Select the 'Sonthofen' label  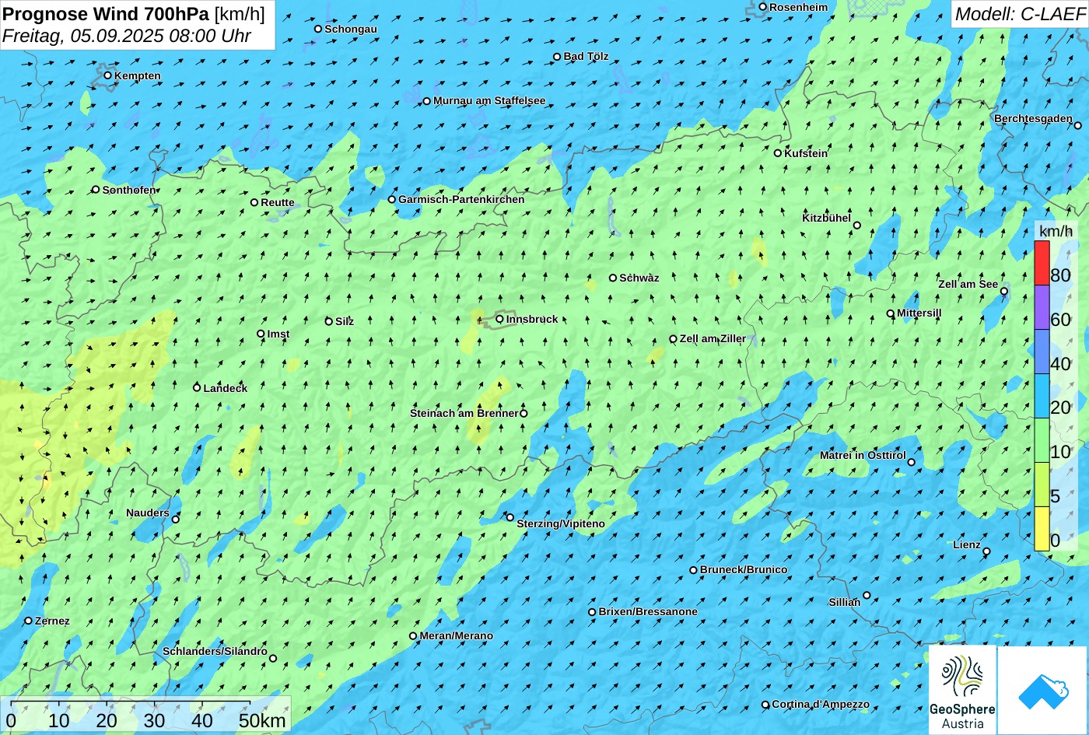129,190
